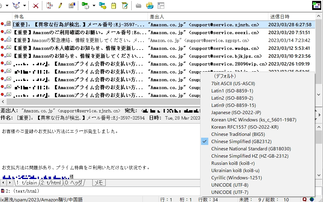
Task: Click the envelope icon of the 2023/03/20 message
Action: (x=9, y=31)
